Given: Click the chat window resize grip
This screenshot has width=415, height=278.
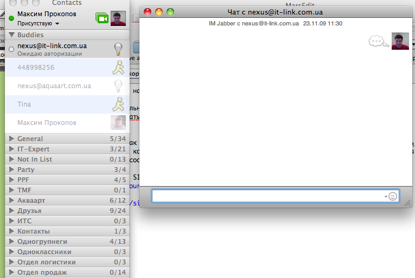Looking at the screenshot, I should [407, 203].
